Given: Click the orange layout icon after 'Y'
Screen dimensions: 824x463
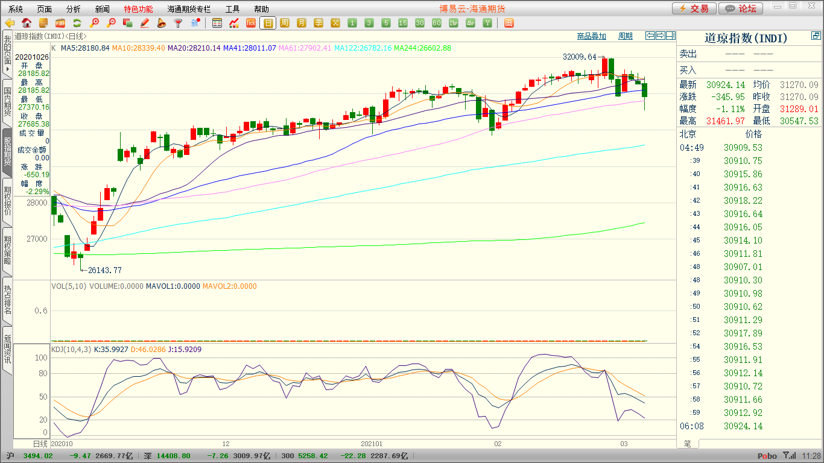Looking at the screenshot, I should click(x=509, y=23).
